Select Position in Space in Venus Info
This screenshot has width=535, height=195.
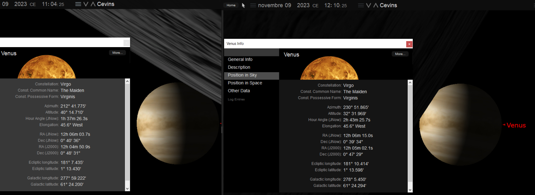tap(245, 83)
